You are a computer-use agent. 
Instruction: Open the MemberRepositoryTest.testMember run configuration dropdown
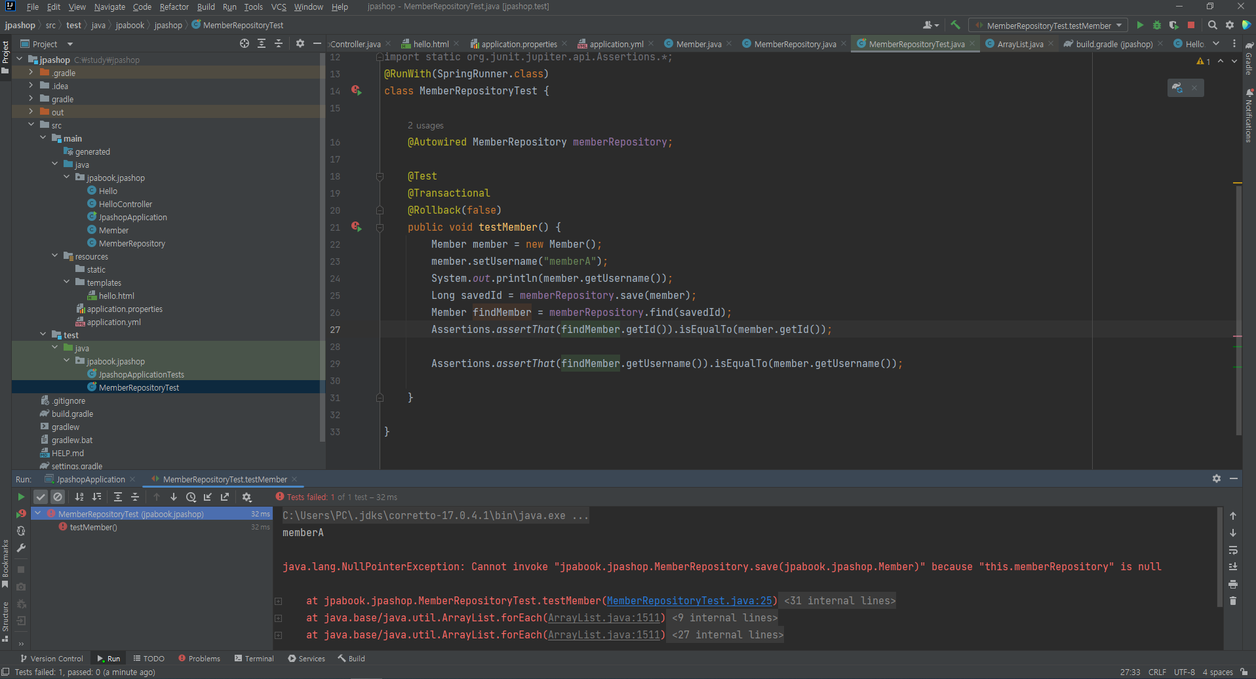[1048, 26]
